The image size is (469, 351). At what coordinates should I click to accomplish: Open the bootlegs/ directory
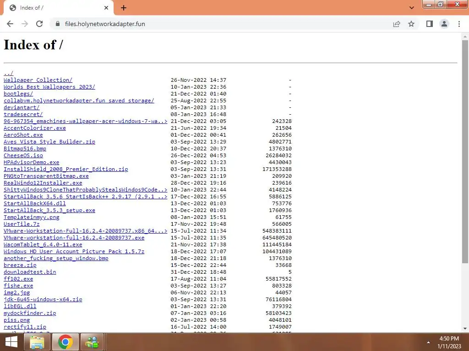tap(18, 94)
